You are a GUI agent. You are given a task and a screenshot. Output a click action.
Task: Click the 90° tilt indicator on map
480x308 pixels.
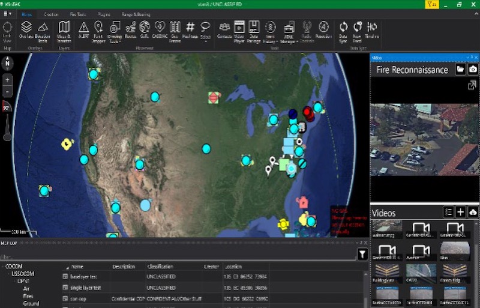(x=7, y=107)
